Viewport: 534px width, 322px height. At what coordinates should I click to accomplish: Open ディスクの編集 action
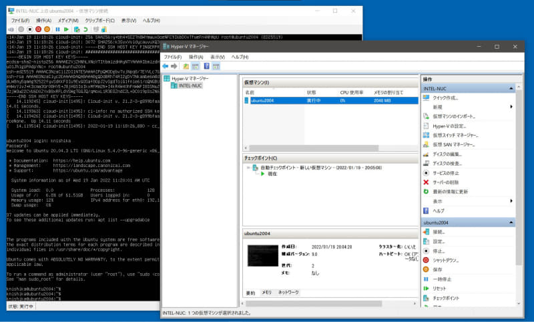(447, 154)
